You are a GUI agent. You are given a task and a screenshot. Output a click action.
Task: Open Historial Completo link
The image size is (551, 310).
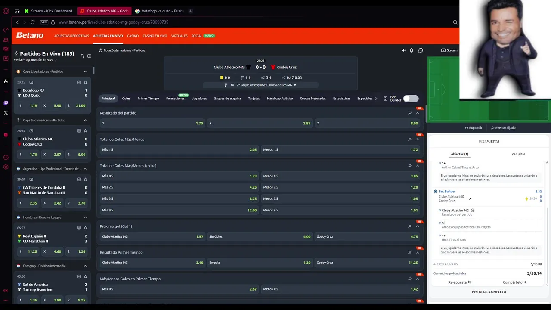click(489, 292)
